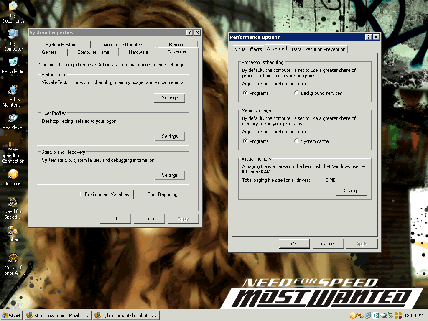The image size is (428, 321).
Task: Switch to the Visual Effects tab
Action: pyautogui.click(x=248, y=49)
